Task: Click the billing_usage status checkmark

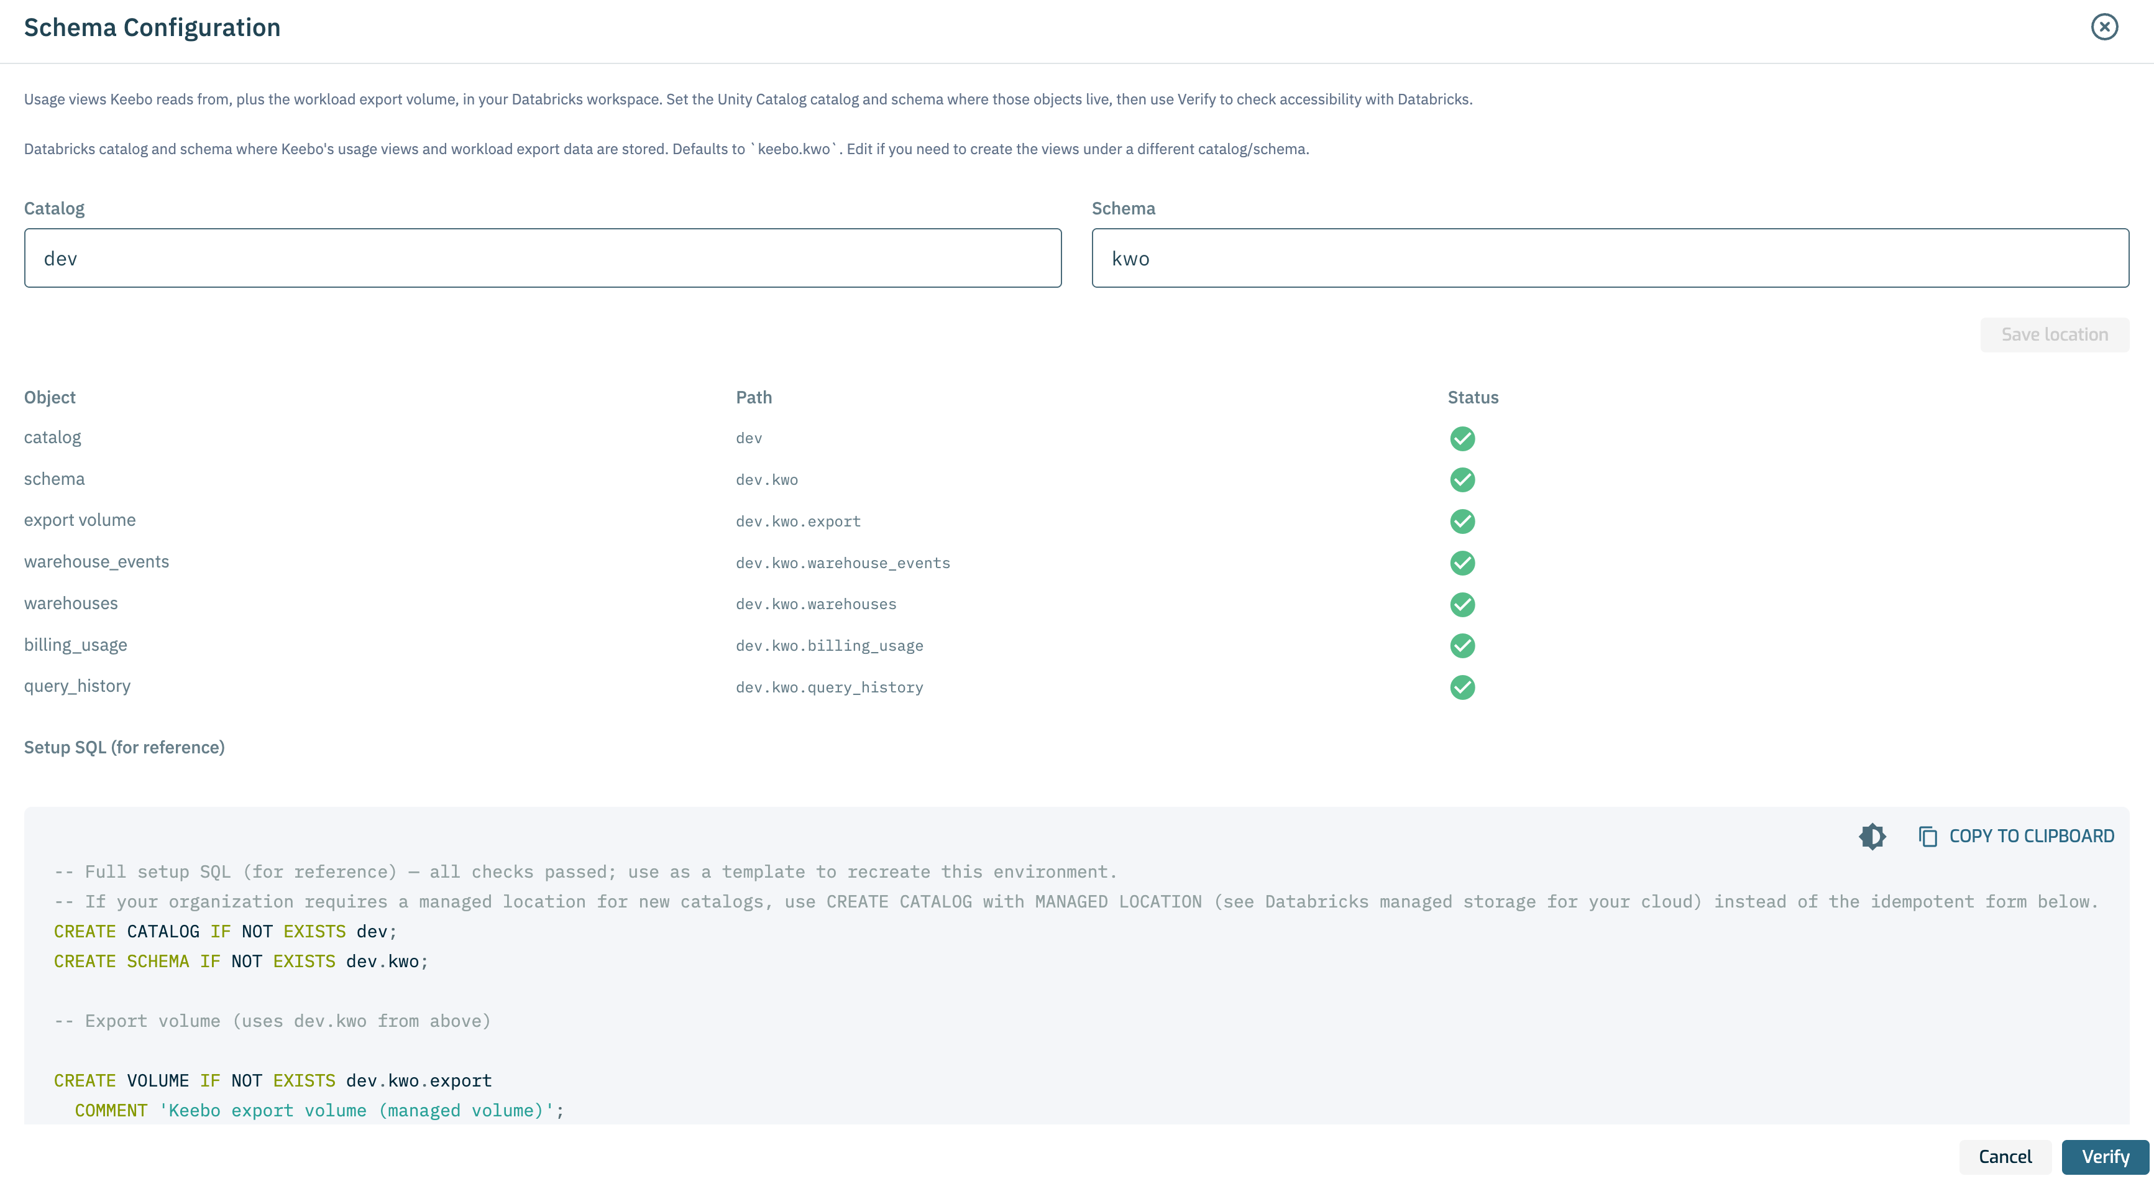Action: pyautogui.click(x=1462, y=646)
